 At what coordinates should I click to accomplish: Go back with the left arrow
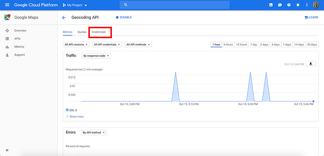(x=64, y=18)
